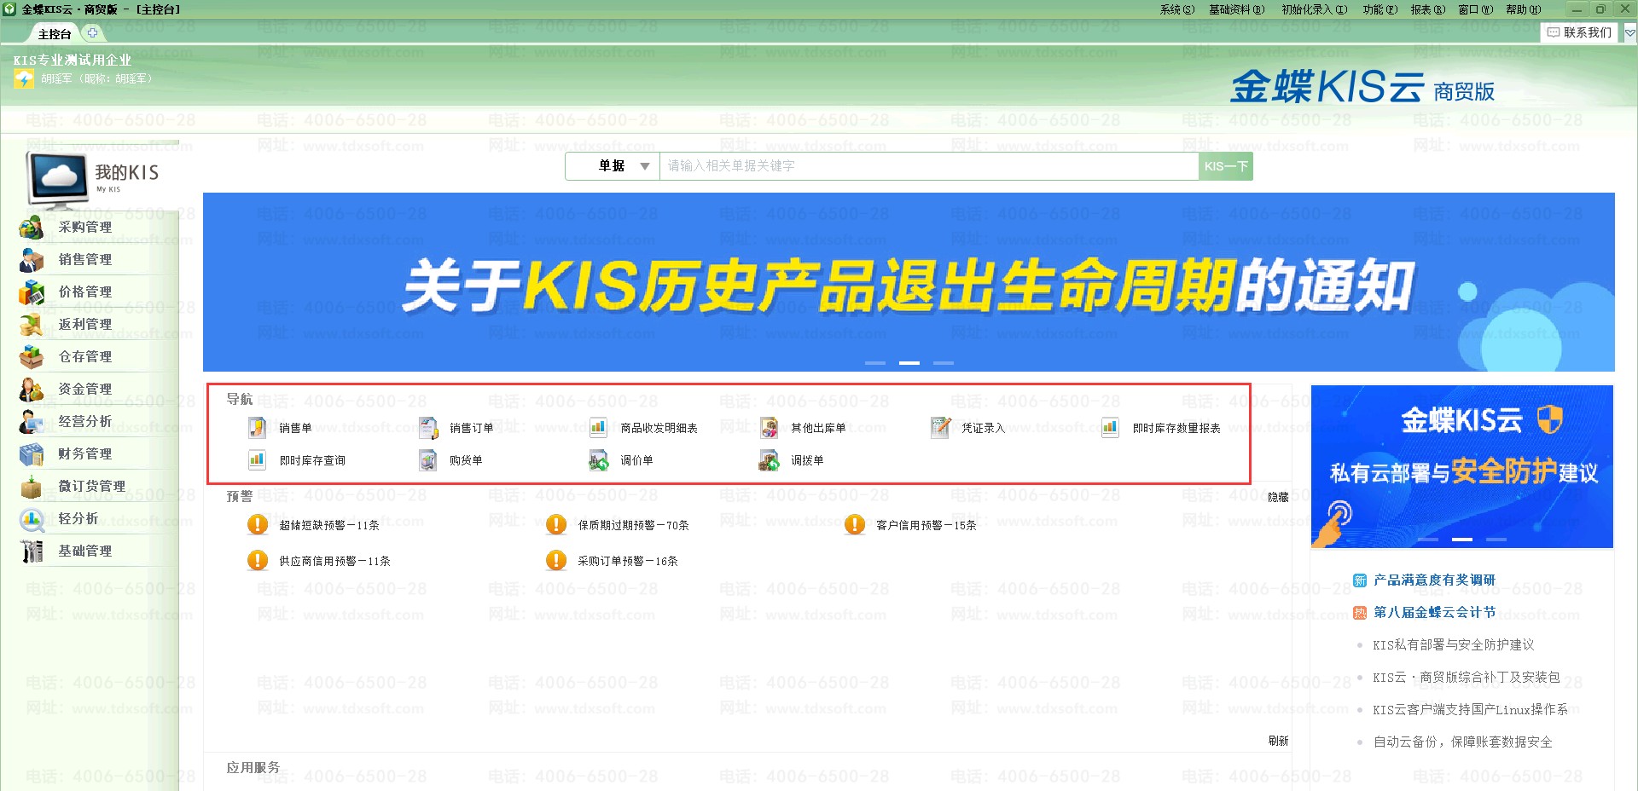The image size is (1638, 791).
Task: Click 隐藏 to hide the warnings panel
Action: 1277,497
